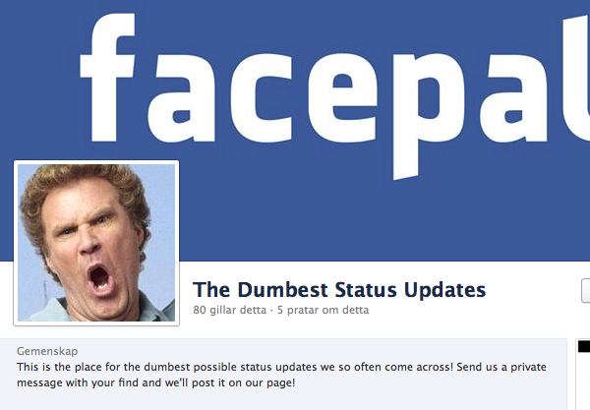This screenshot has height=410, width=590.
Task: Click the shouting man's open mouth
Action: (x=99, y=278)
